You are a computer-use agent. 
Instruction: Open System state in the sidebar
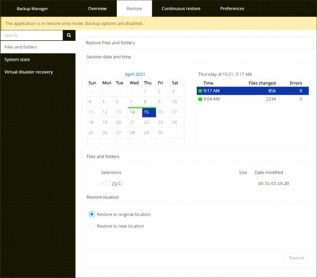click(x=17, y=59)
